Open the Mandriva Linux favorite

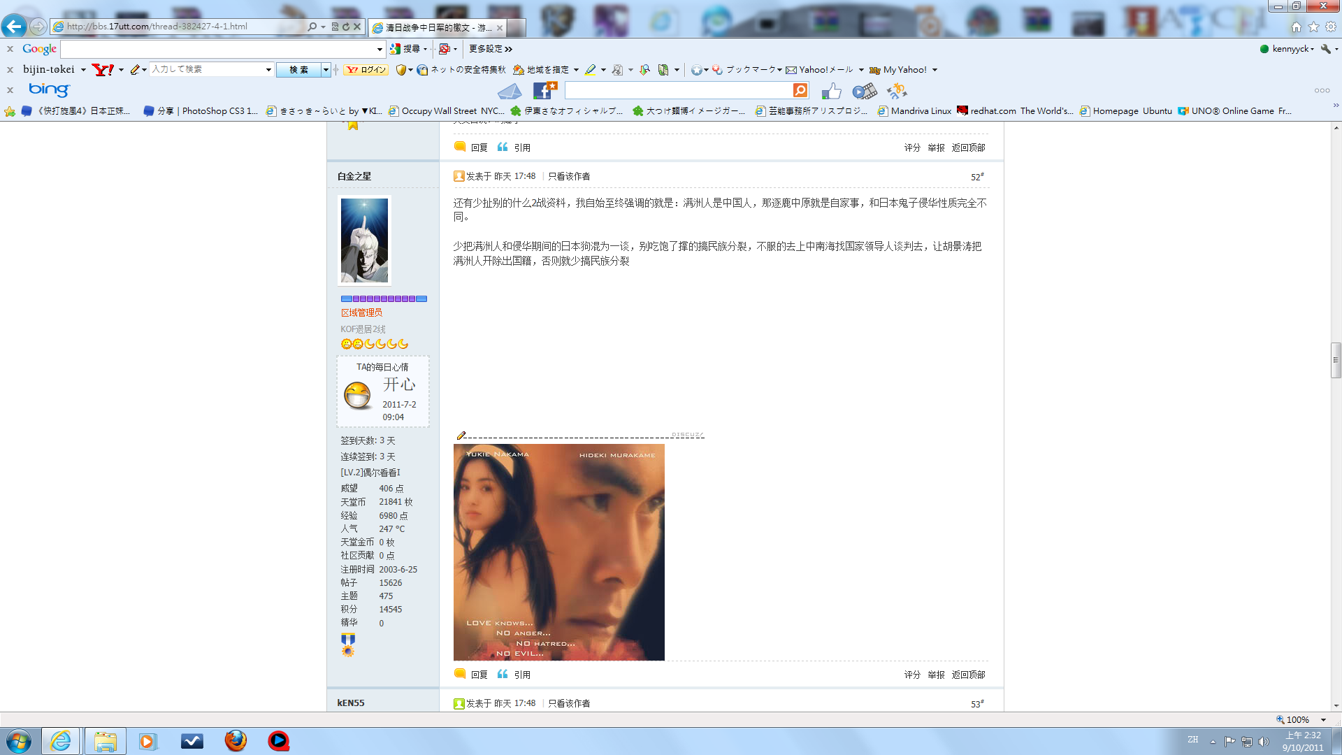(x=914, y=111)
